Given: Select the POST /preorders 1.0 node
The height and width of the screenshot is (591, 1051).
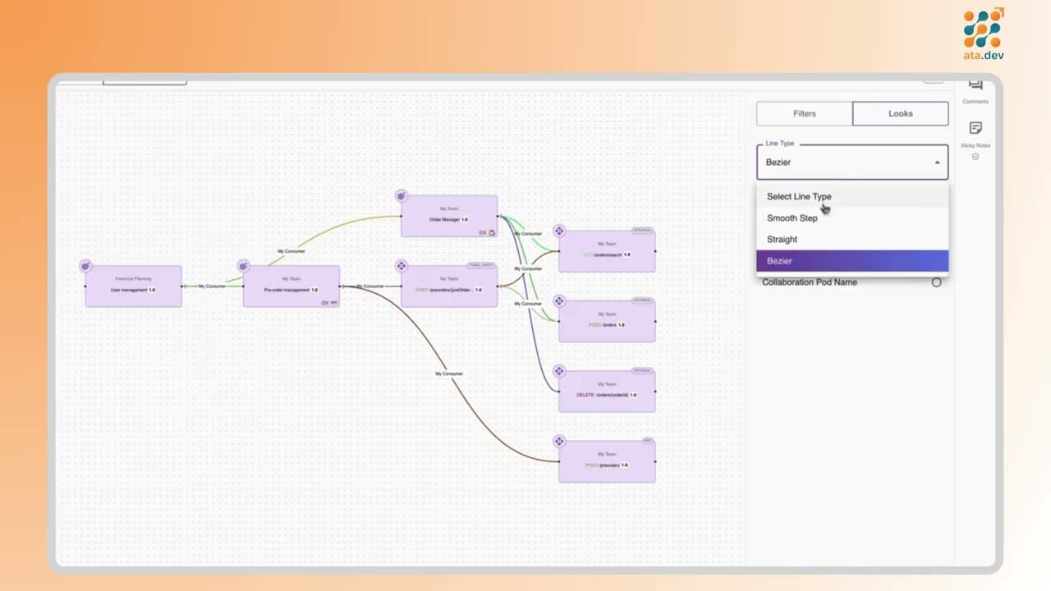Looking at the screenshot, I should click(607, 460).
